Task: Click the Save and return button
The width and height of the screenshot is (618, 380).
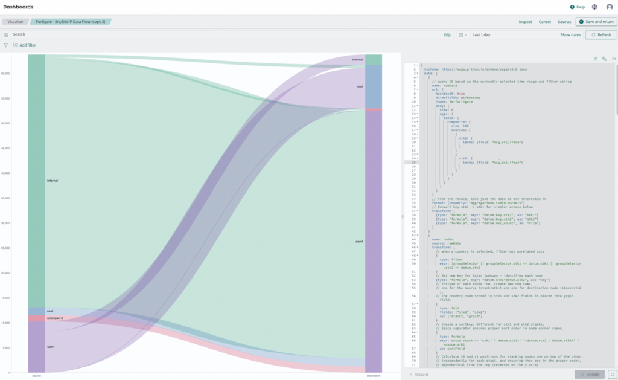Action: tap(596, 22)
